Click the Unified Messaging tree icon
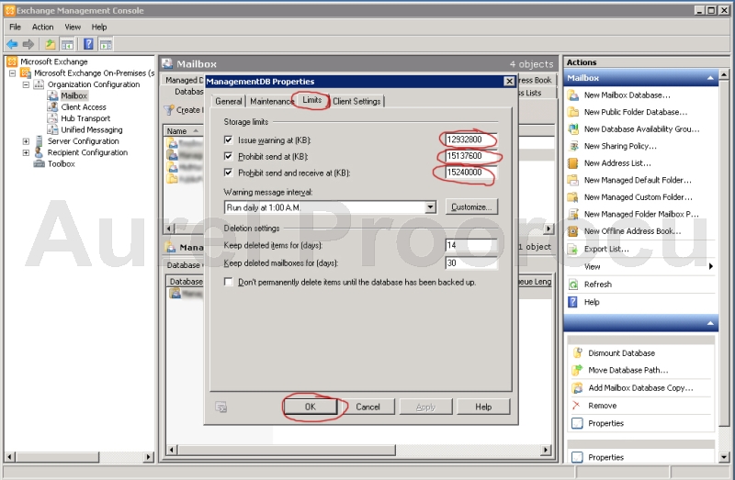 pyautogui.click(x=52, y=129)
